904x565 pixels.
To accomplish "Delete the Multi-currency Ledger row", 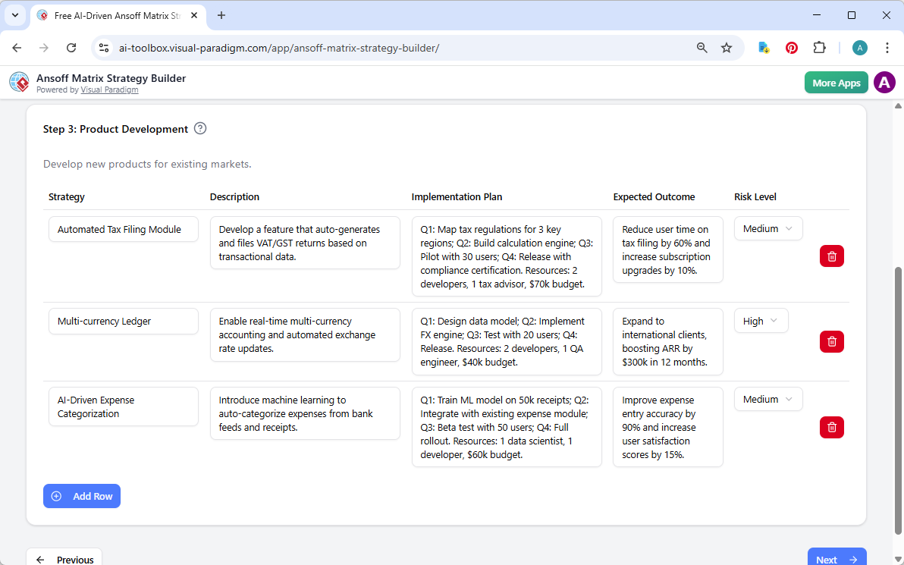I will point(831,341).
